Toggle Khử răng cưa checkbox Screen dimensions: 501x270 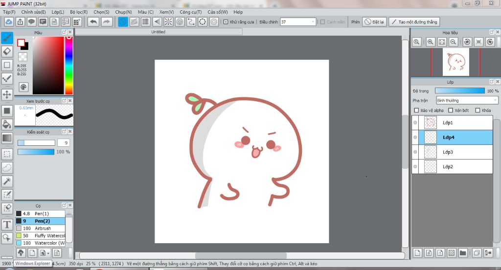(x=226, y=22)
